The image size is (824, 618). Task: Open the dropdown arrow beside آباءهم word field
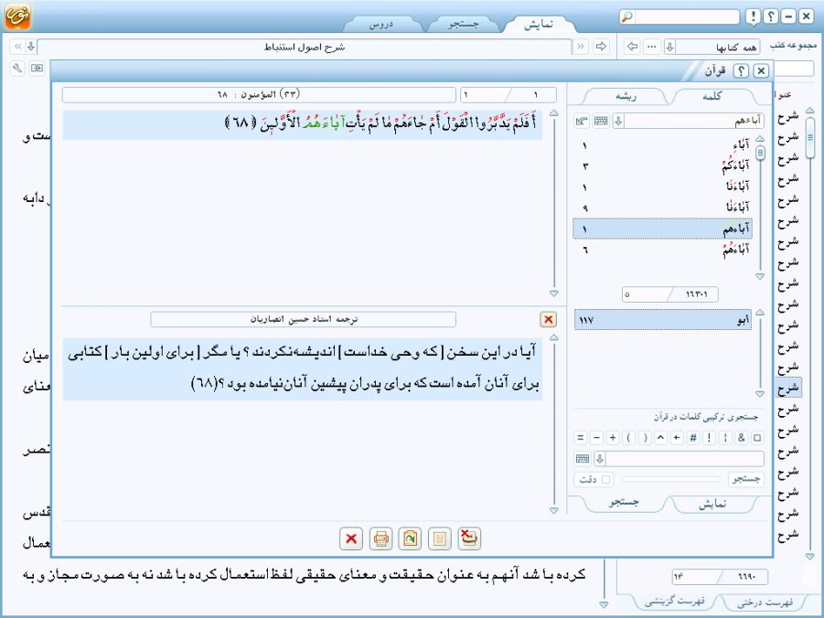(618, 121)
